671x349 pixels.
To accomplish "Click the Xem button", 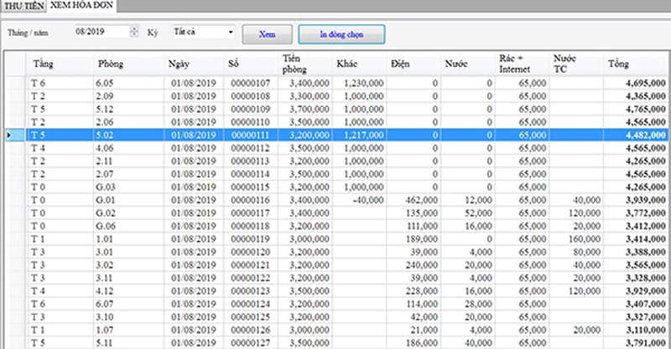I will [267, 34].
